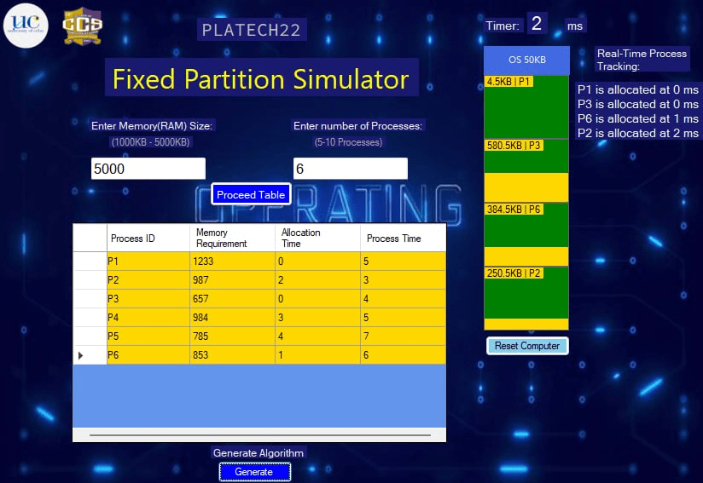Select the P6 Process ID cell
Screen dimensions: 703x483
tap(148, 355)
